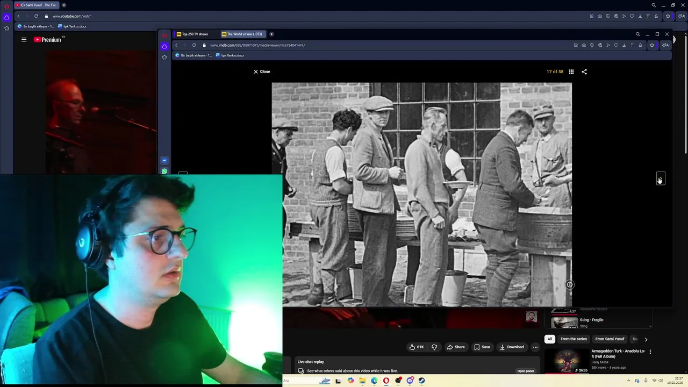Select 'From Sami Yusuf' filter chip
The width and height of the screenshot is (688, 387).
pos(610,339)
